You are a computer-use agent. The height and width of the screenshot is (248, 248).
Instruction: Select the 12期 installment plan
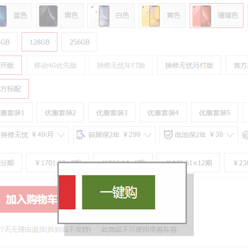188,163
